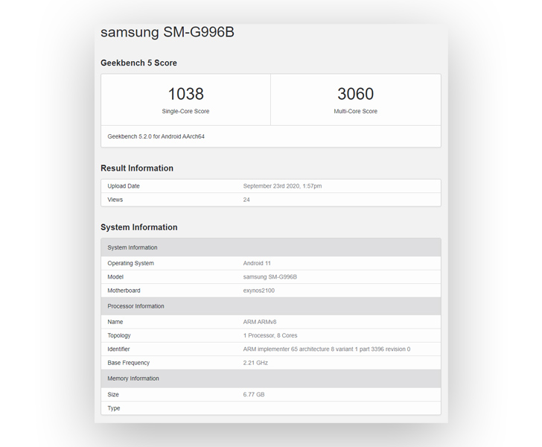
Task: Select the '6.77 GB' memory size value
Action: coord(254,394)
